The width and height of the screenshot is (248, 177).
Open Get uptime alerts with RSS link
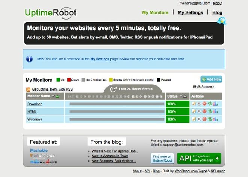[52, 89]
